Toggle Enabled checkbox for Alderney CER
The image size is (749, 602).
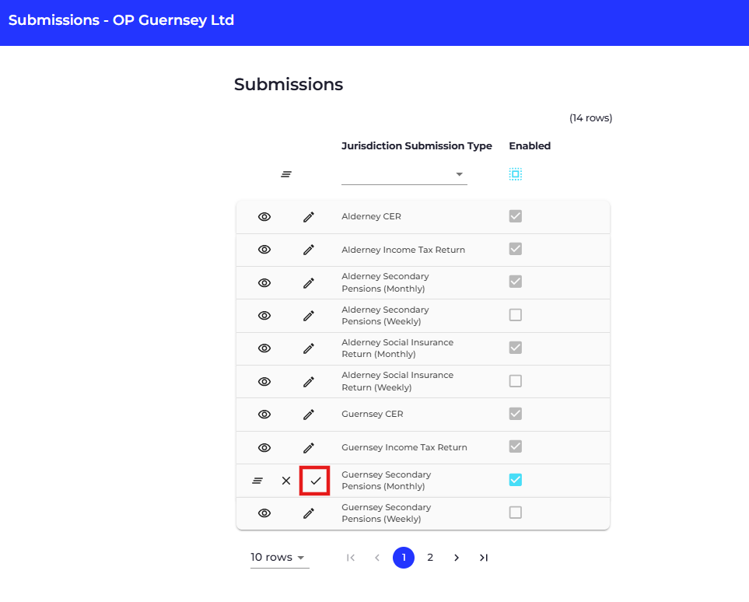tap(516, 216)
